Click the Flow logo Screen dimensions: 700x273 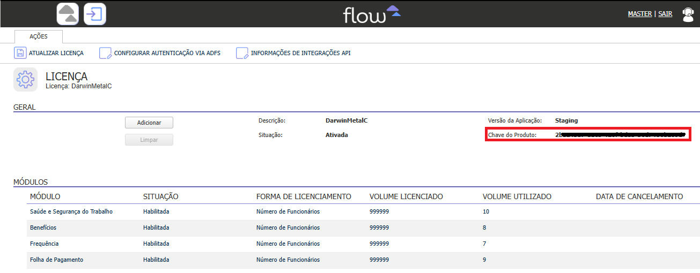pyautogui.click(x=371, y=14)
